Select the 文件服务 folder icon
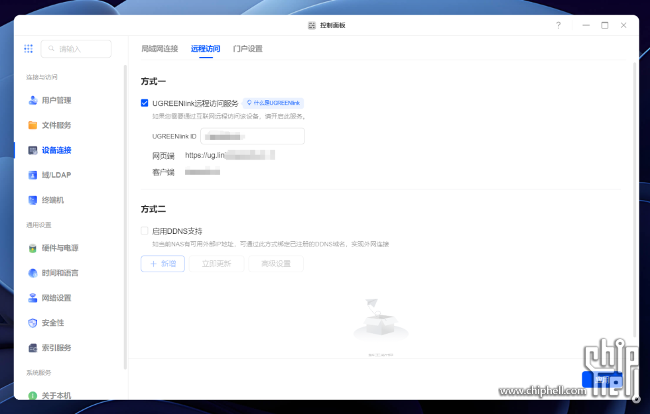The height and width of the screenshot is (414, 650). tap(32, 125)
